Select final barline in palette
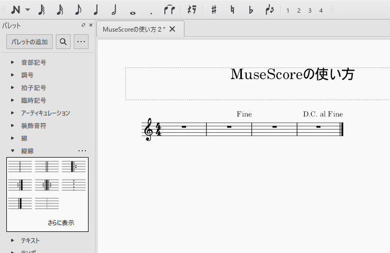The width and height of the screenshot is (390, 253). point(20,203)
